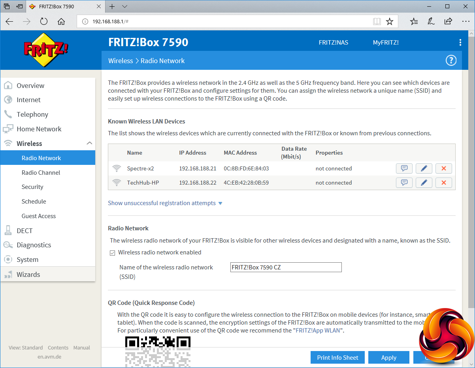The width and height of the screenshot is (475, 368).
Task: Click the add notes pen icon
Action: pos(431,21)
